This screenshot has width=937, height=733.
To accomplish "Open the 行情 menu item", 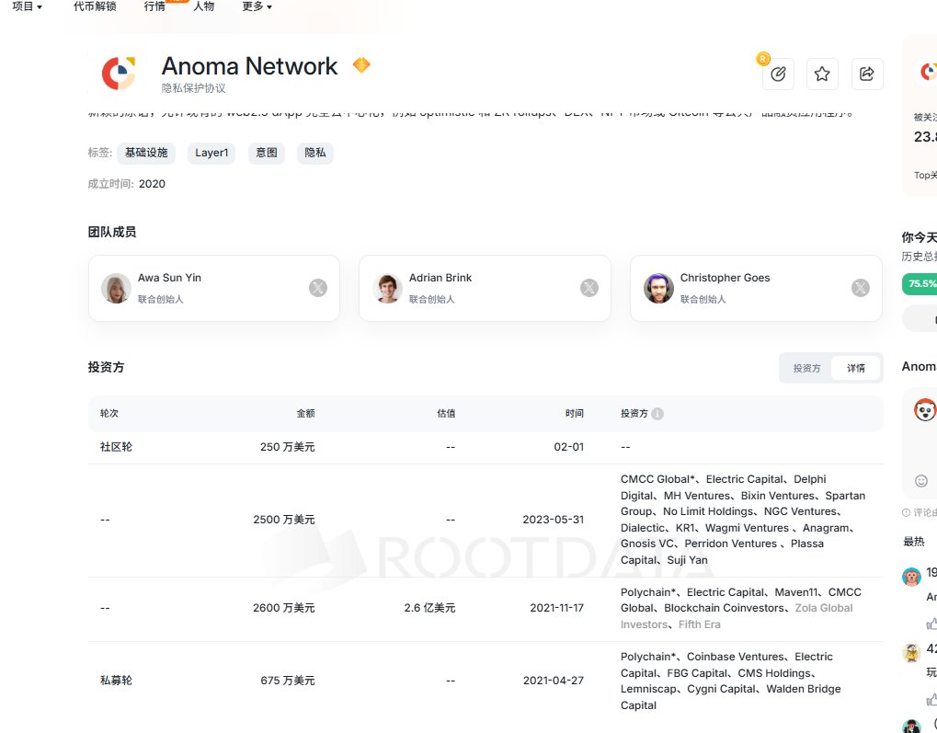I will 154,6.
